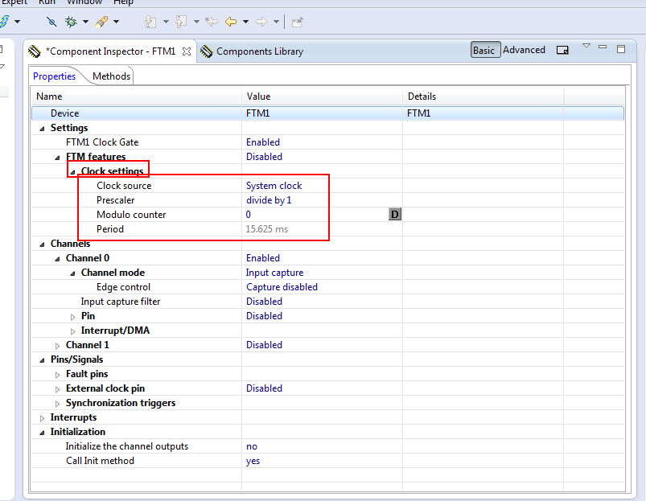646x501 pixels.
Task: Open the Properties tab
Action: tap(55, 76)
